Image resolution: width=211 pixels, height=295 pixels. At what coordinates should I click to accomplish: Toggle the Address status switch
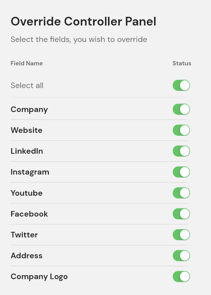point(181,255)
